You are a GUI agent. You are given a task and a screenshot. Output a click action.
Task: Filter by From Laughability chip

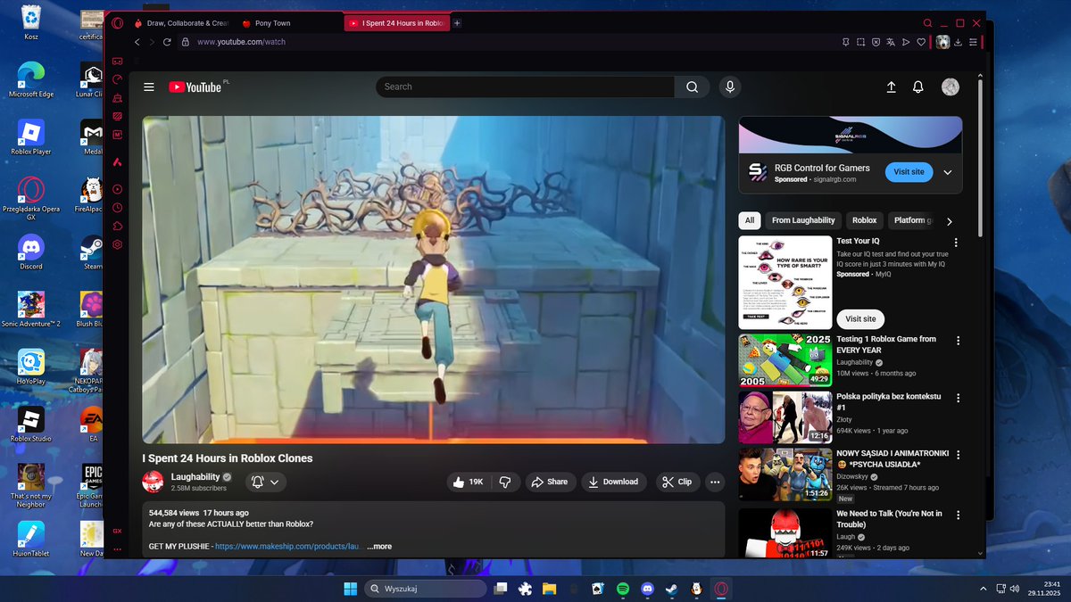point(803,220)
